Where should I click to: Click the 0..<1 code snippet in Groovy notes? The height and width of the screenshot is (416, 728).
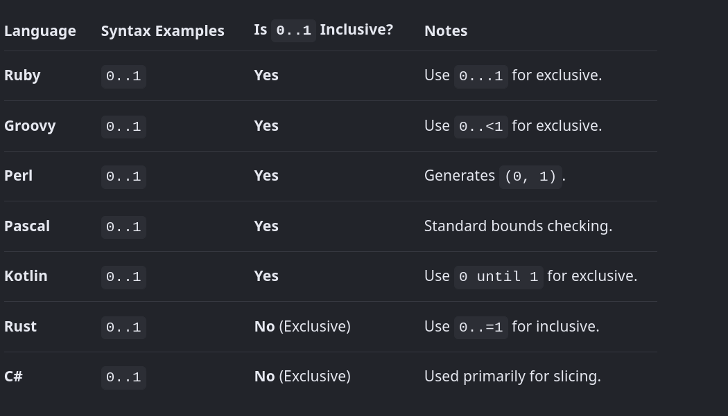481,127
